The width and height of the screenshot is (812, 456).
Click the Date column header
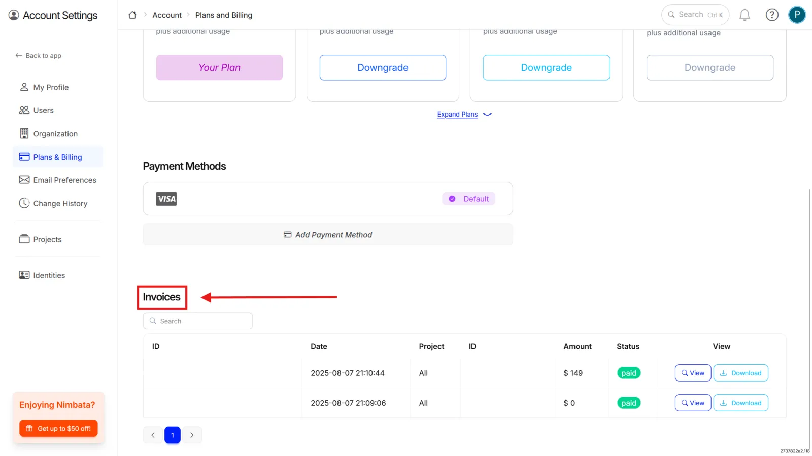(319, 346)
